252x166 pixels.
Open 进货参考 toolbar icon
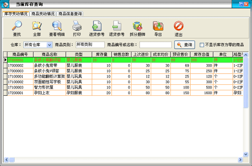point(97,26)
